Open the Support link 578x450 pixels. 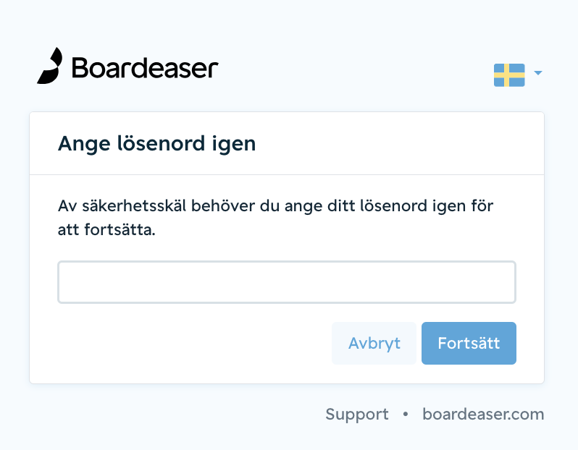(357, 415)
